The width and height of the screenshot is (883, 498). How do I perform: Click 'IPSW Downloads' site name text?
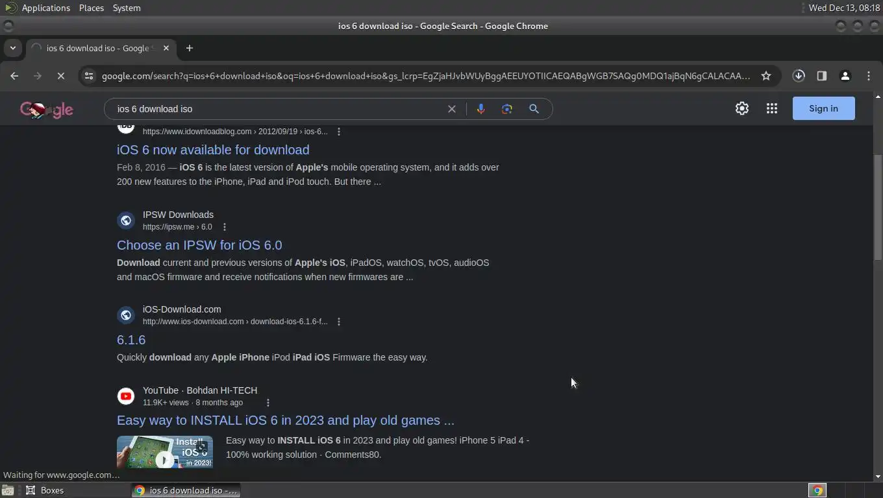coord(178,215)
